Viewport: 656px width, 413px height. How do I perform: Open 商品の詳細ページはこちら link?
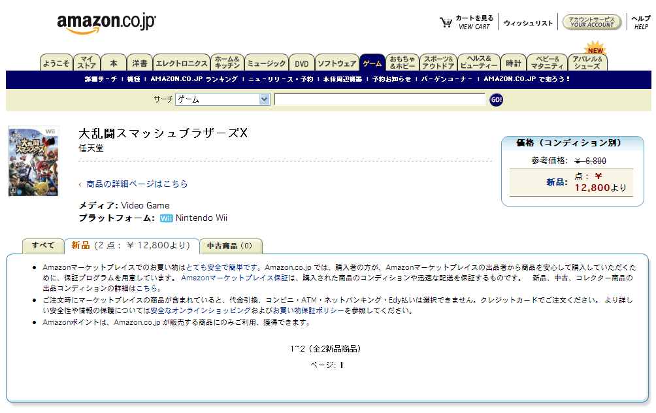coord(137,184)
